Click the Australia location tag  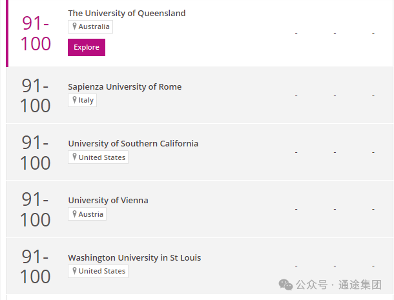pos(90,26)
